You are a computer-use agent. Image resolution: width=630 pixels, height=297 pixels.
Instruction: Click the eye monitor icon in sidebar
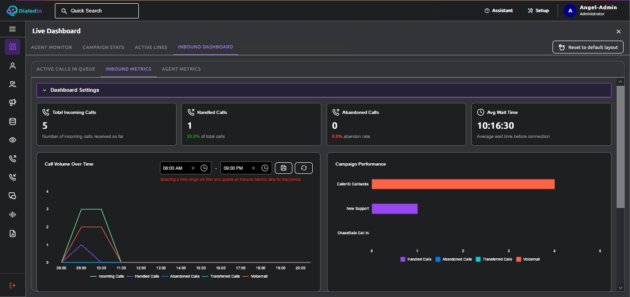click(12, 140)
